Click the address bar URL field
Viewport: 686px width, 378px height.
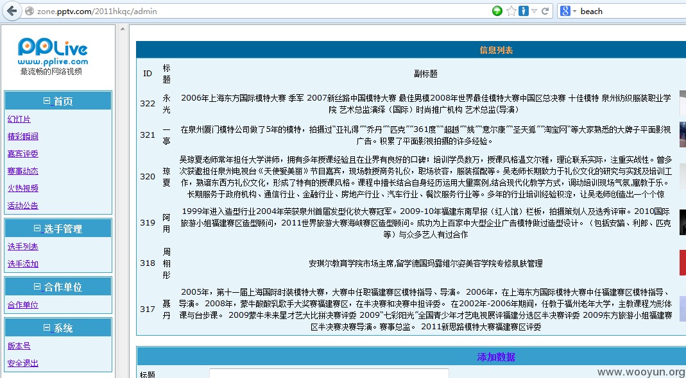262,12
